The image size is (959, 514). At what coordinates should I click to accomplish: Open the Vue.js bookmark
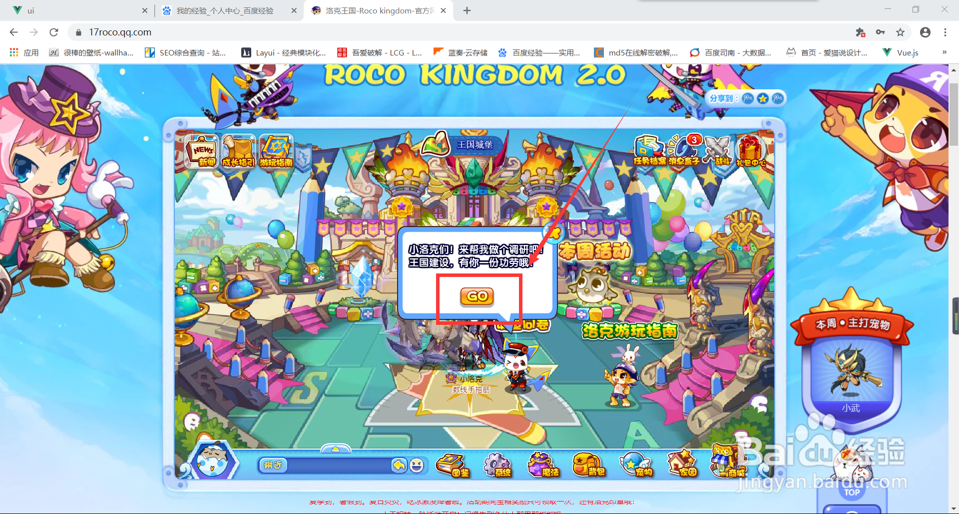point(901,52)
